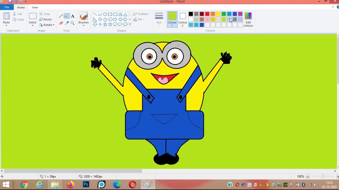Choose the Right-angled triangle shape
Viewport: 339px width, 190px height.
[95, 20]
